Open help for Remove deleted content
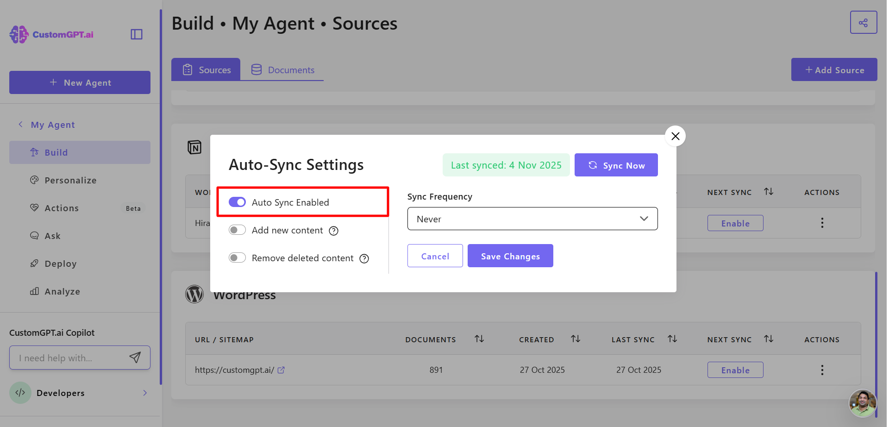This screenshot has width=889, height=427. pyautogui.click(x=364, y=258)
